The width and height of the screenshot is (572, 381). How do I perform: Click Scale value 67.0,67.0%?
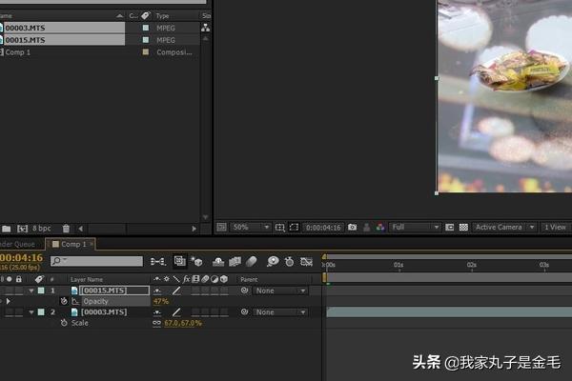183,323
